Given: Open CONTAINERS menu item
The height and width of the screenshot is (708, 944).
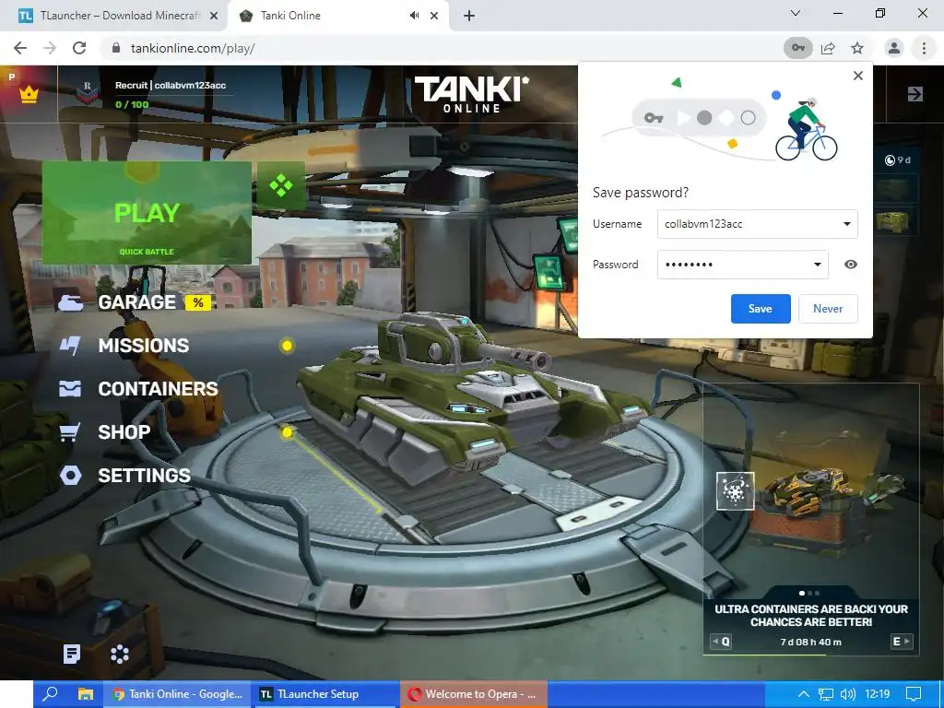Looking at the screenshot, I should (158, 389).
